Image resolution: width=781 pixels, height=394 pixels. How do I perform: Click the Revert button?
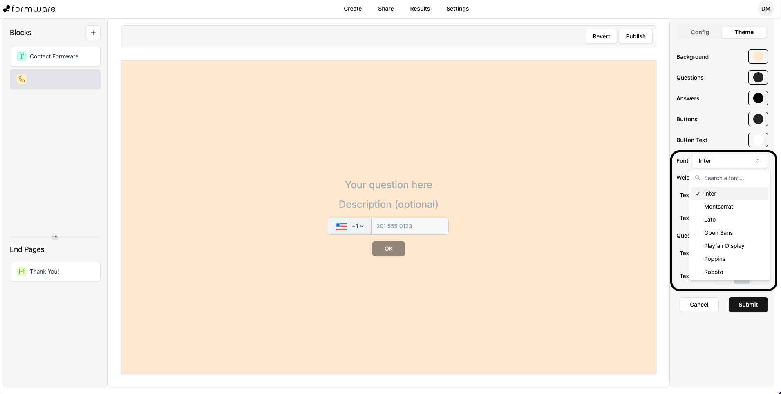pyautogui.click(x=601, y=36)
